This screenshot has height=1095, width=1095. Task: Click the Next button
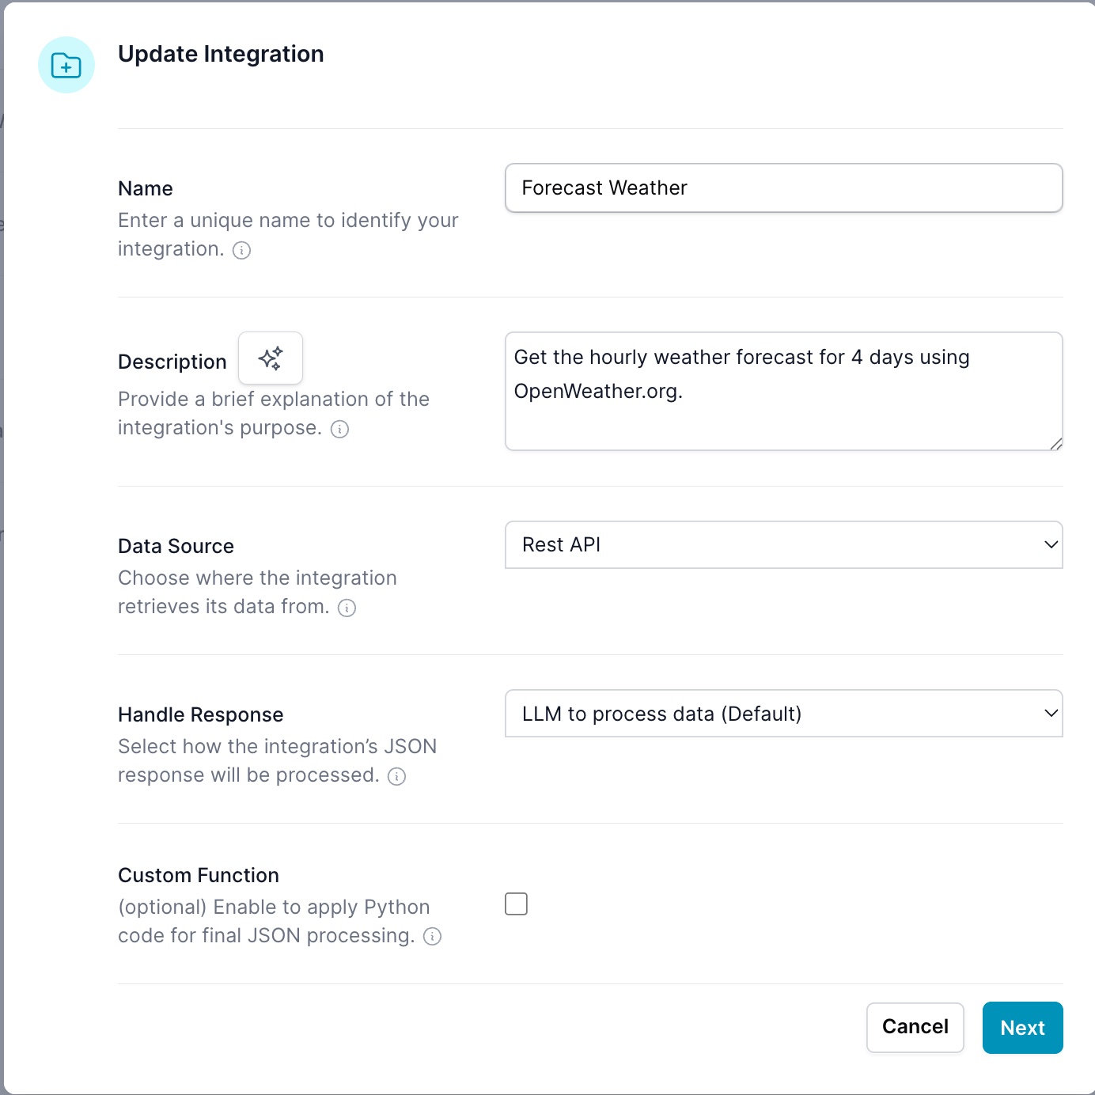(1022, 1027)
